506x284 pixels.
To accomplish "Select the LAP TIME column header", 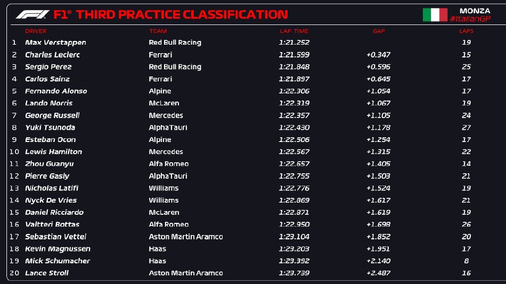I will pos(294,31).
